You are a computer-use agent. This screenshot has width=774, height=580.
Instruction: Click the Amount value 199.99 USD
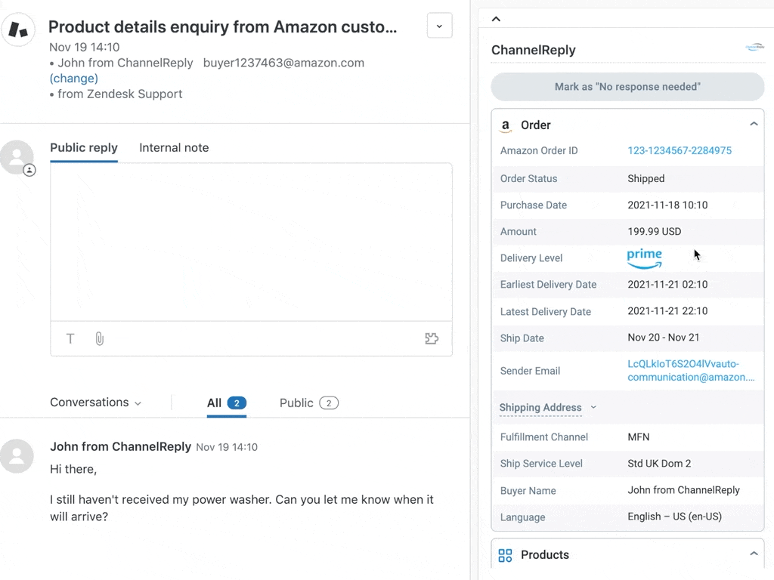point(654,232)
